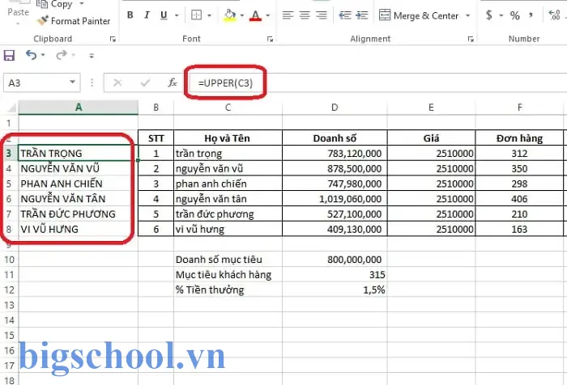Select cell 800,000,000
Viewport: 567px width, 385px height.
pyautogui.click(x=335, y=260)
